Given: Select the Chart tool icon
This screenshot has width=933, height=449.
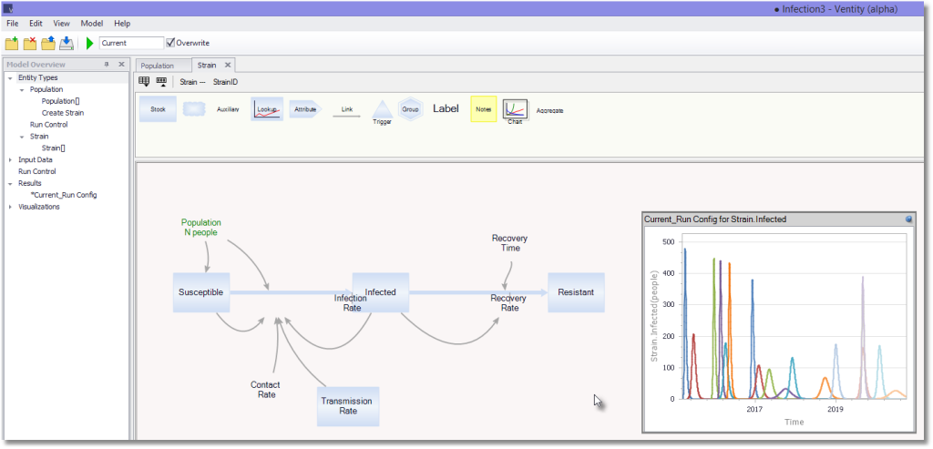Looking at the screenshot, I should [516, 109].
